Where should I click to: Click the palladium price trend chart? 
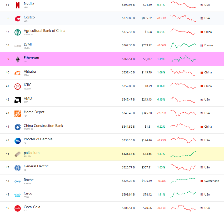(x=183, y=154)
